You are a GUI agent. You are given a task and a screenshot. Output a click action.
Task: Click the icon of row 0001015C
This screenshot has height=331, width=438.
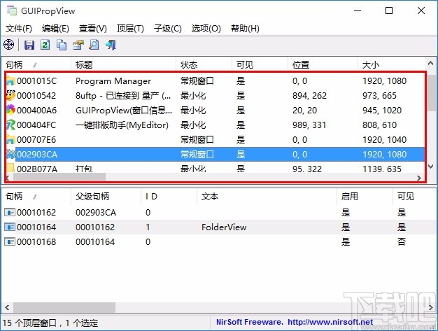point(10,81)
